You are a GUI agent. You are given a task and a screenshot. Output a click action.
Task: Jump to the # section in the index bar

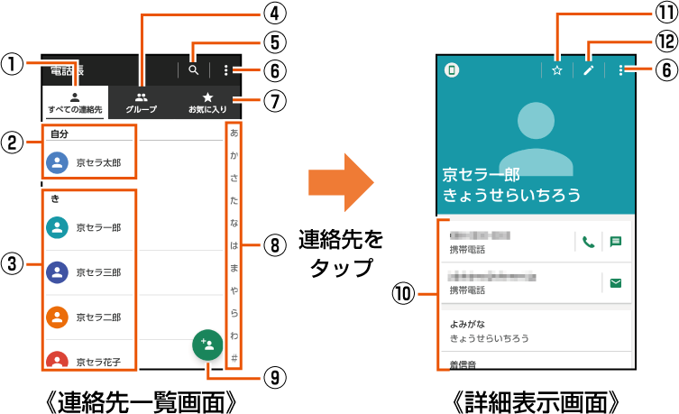234,358
